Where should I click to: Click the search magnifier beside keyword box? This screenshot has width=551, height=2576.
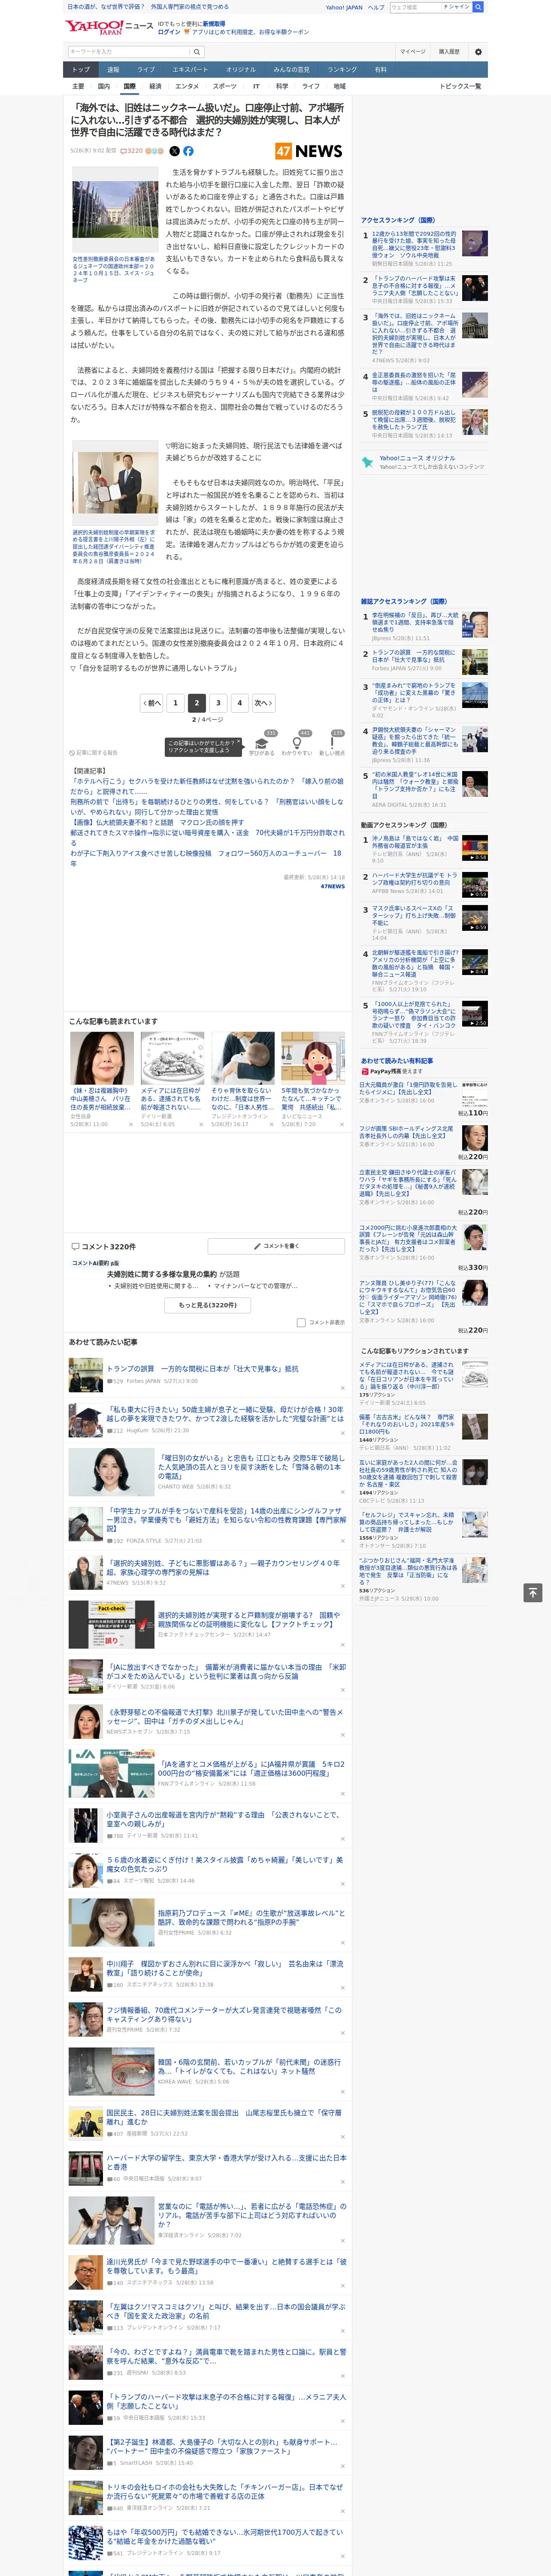click(x=197, y=52)
